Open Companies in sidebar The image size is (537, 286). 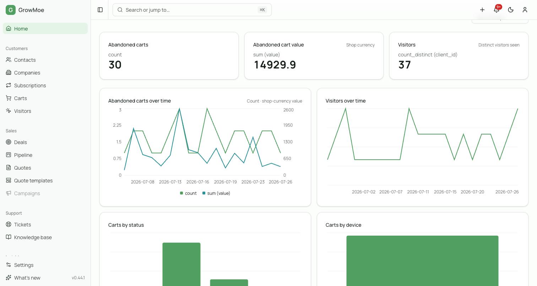[45, 73]
